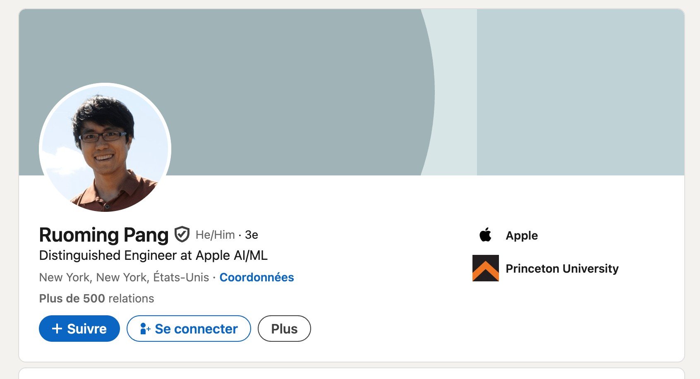Click the next card below the profile

352,374
